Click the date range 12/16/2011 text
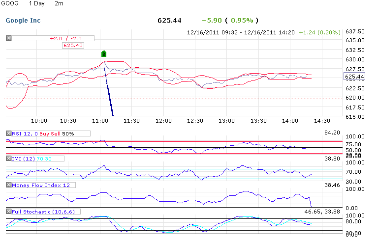Screen dimensions: 378x240 point(241,32)
